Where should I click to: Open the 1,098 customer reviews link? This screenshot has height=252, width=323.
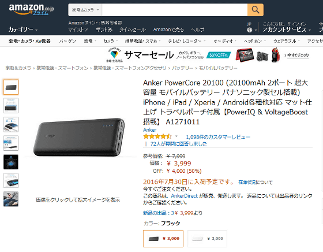pyautogui.click(x=218, y=137)
